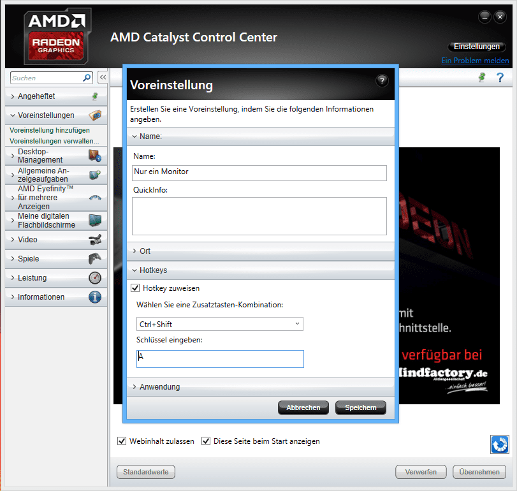Expand the Ort section

[x=261, y=251]
